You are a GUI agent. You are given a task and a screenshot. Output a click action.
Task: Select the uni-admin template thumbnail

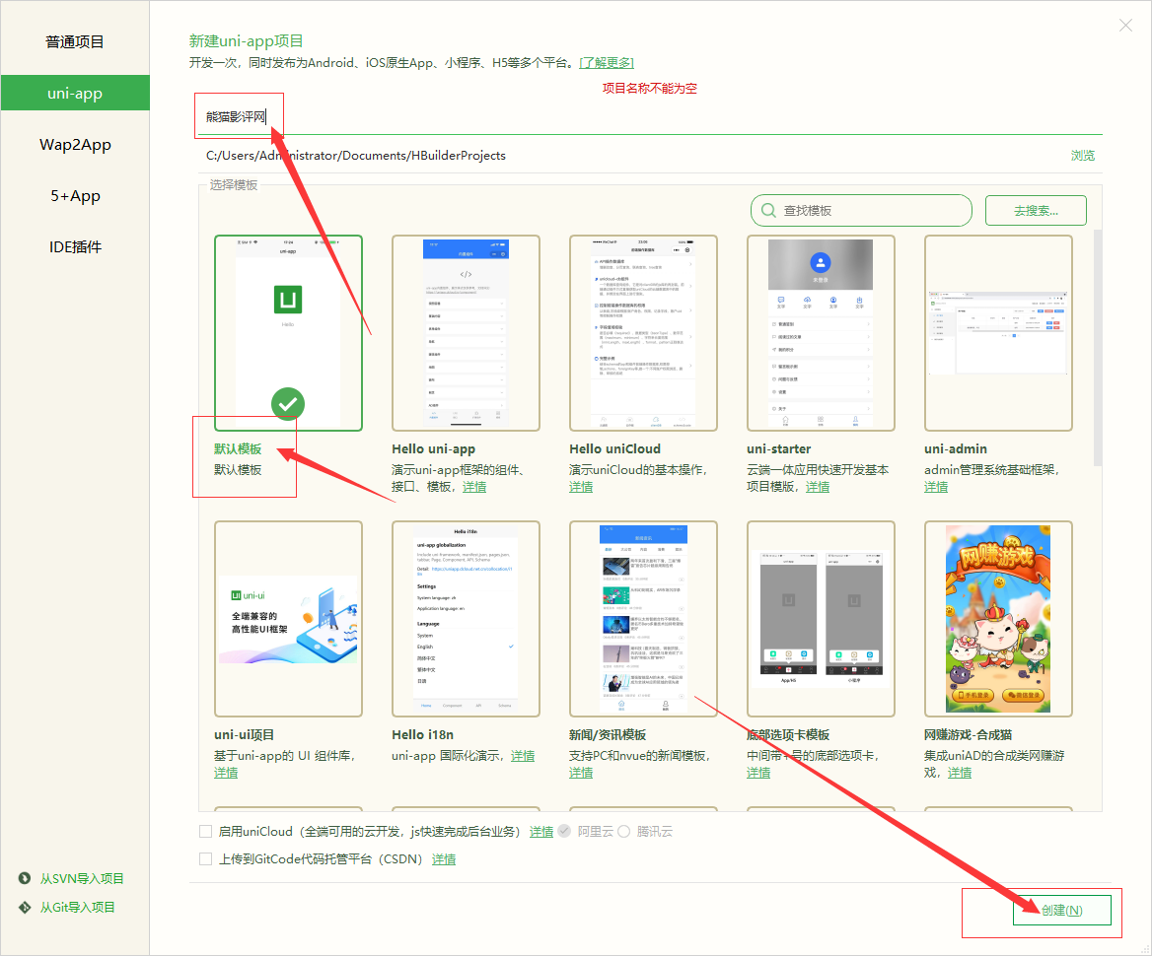[998, 332]
